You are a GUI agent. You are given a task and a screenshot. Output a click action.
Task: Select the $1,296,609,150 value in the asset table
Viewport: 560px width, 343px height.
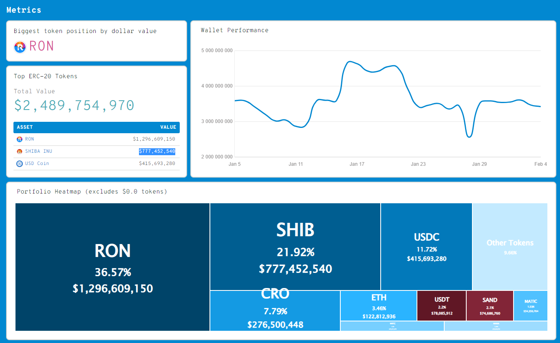[154, 139]
